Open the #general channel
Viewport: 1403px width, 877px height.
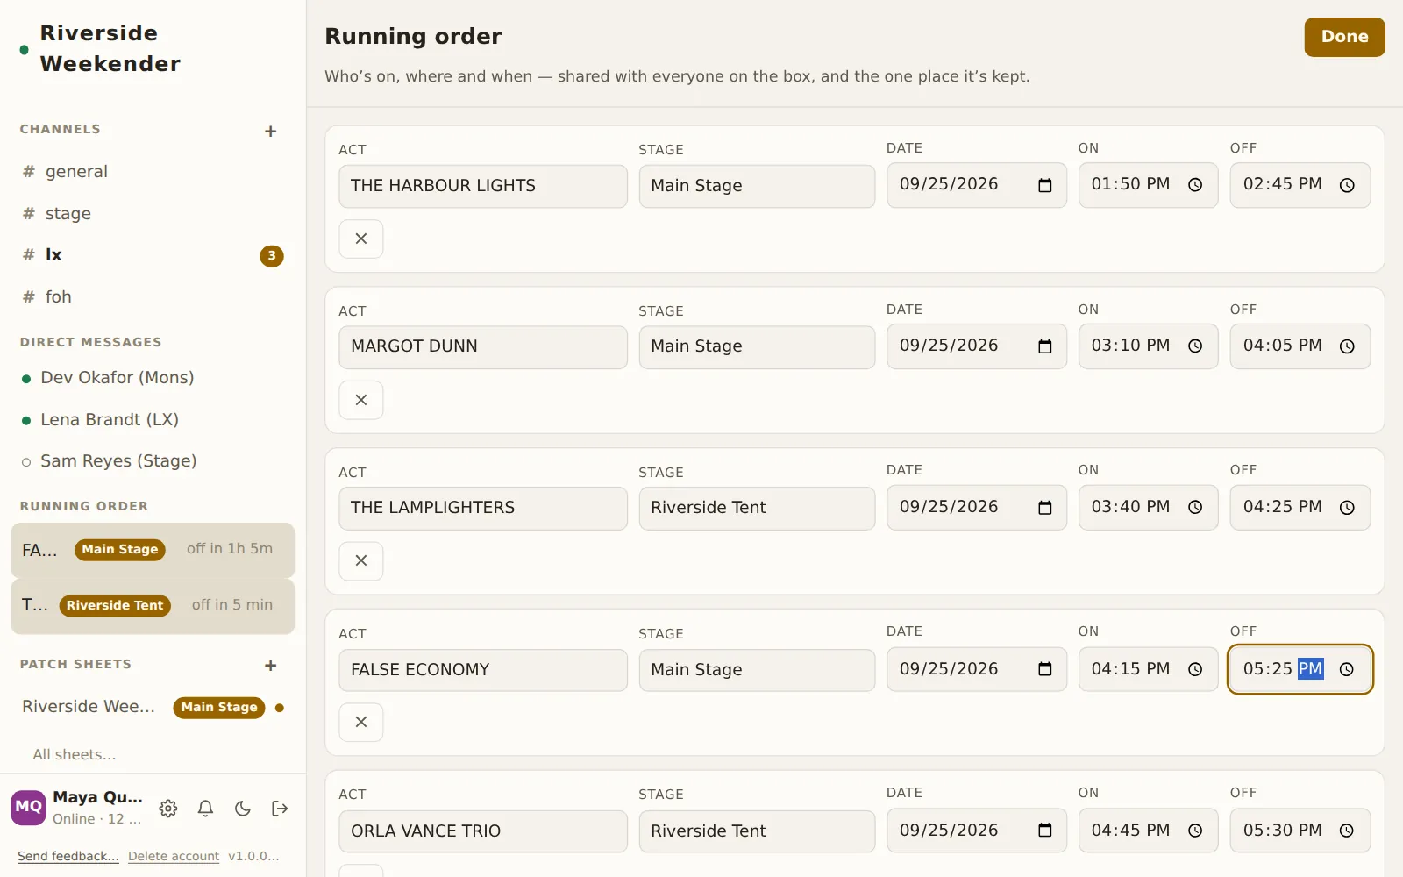point(153,172)
